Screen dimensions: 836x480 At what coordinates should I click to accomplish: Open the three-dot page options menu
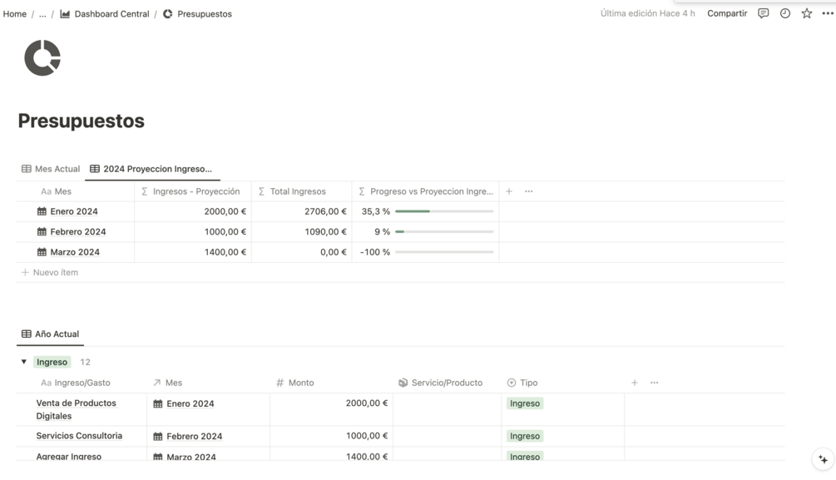pyautogui.click(x=828, y=13)
